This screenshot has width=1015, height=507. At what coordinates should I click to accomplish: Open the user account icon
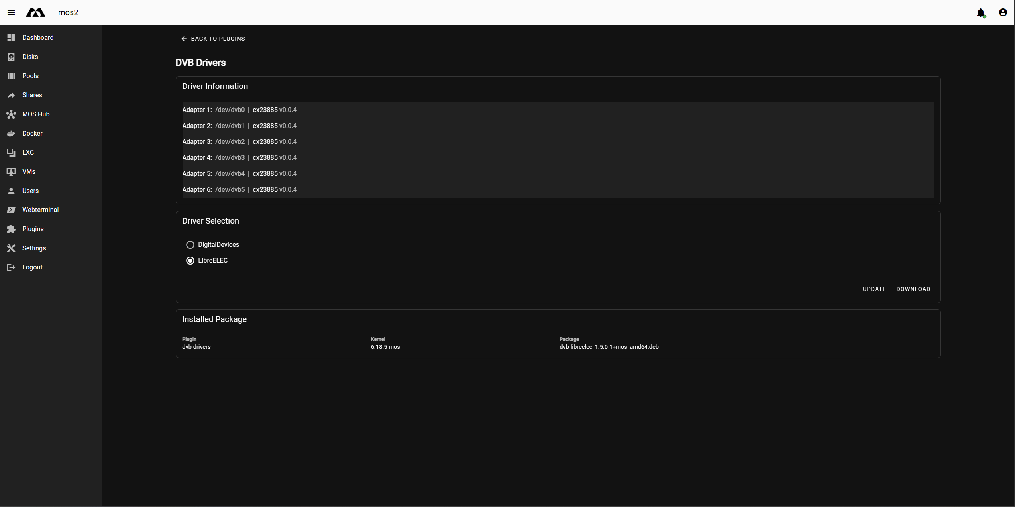(1002, 12)
